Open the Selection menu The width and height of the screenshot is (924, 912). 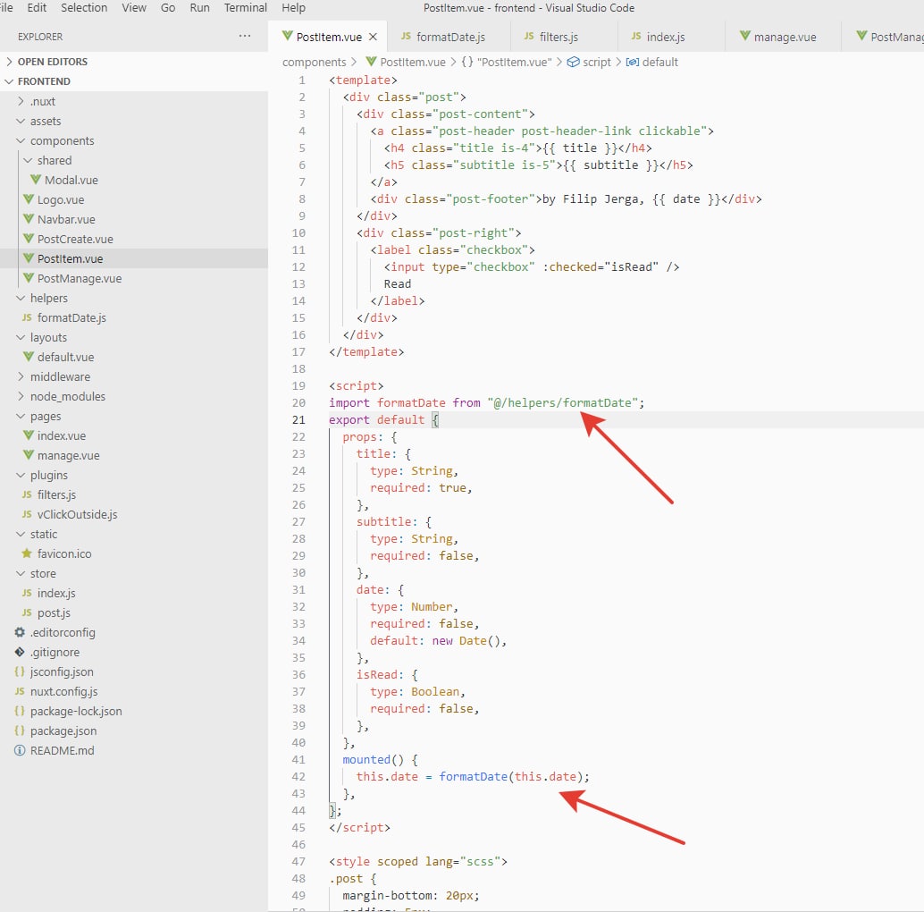(84, 8)
